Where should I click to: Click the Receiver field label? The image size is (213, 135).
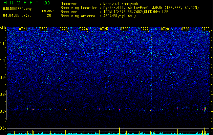pos(69,12)
